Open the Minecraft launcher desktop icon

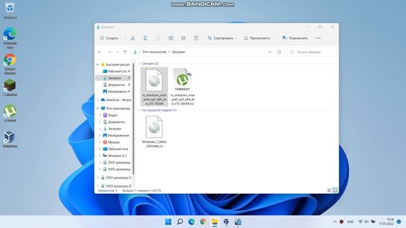(10, 88)
